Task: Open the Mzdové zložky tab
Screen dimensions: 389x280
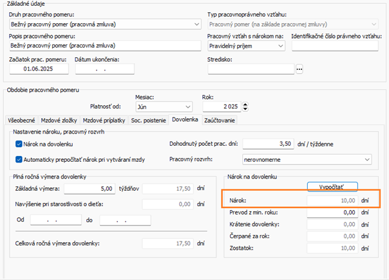Action: click(x=59, y=121)
